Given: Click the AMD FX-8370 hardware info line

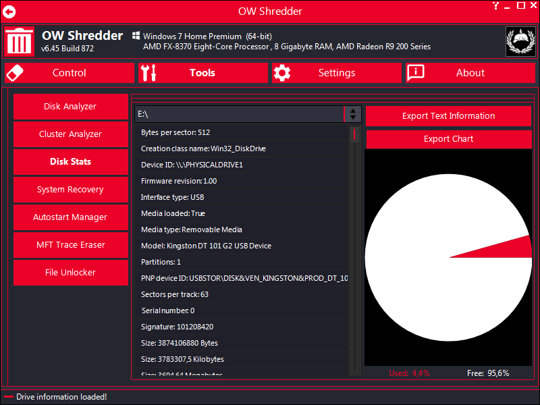Looking at the screenshot, I should pos(287,47).
